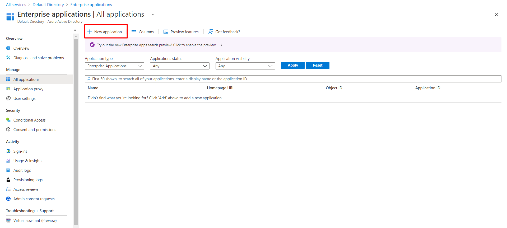
Task: Click the Audit logs icon
Action: [8, 170]
